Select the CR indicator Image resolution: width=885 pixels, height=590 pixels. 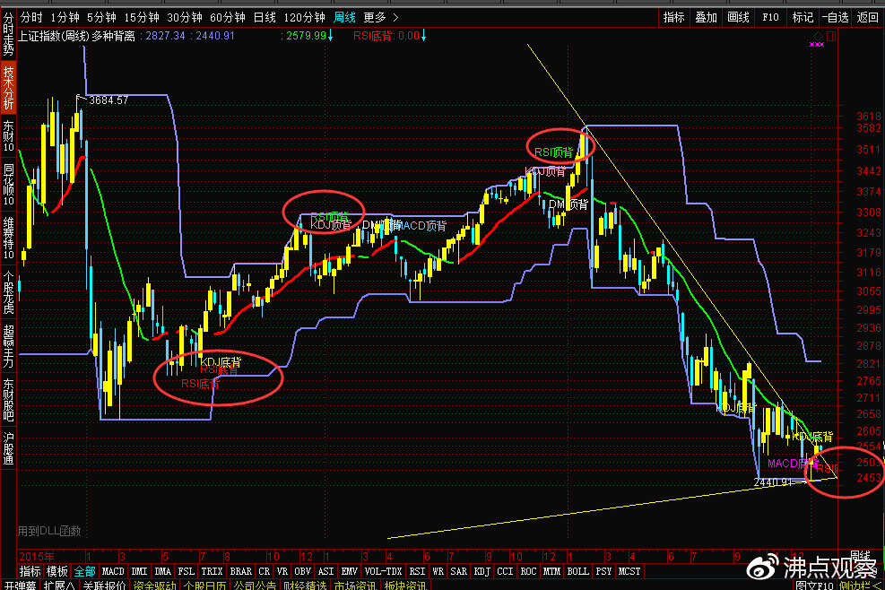(x=265, y=571)
